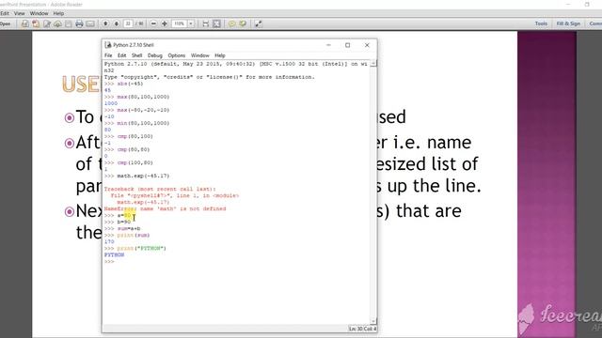Minimize the Python 2.7.10 Shell window
Viewport: 602px width, 338px height.
[328, 45]
